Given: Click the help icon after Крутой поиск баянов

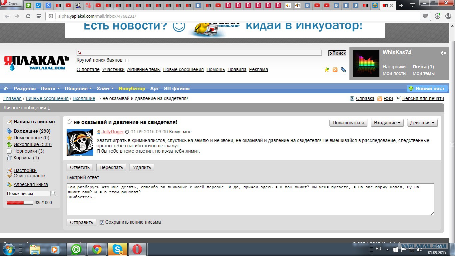Looking at the screenshot, I should (127, 60).
